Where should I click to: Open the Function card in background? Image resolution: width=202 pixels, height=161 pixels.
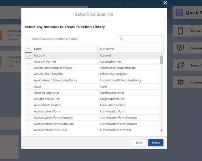pyautogui.click(x=11, y=35)
